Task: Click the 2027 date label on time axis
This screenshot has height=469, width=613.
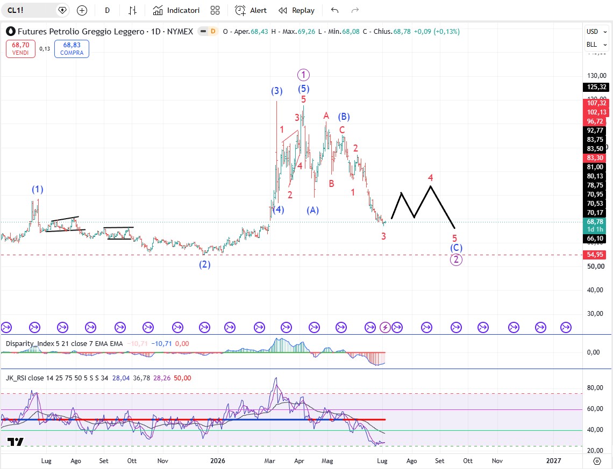Action: [553, 461]
